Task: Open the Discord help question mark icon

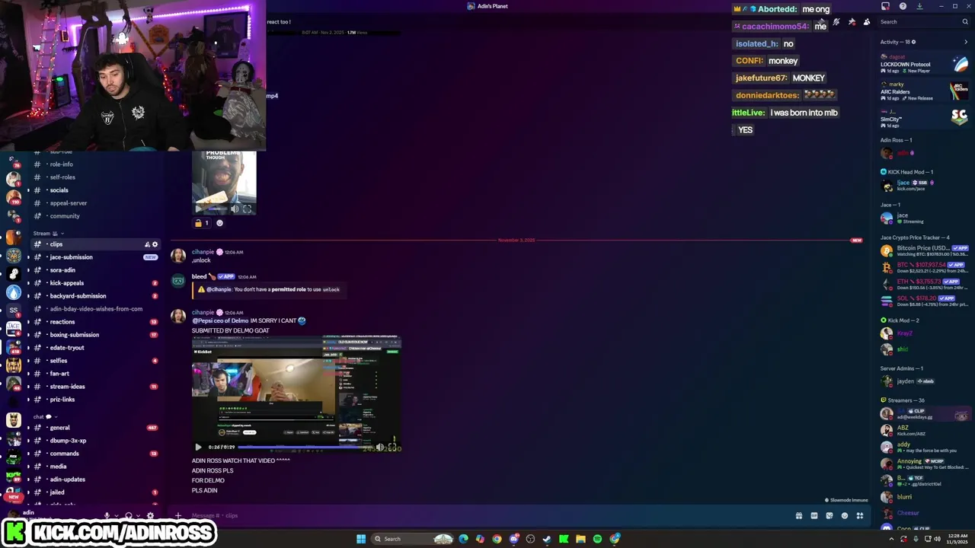Action: 903,6
